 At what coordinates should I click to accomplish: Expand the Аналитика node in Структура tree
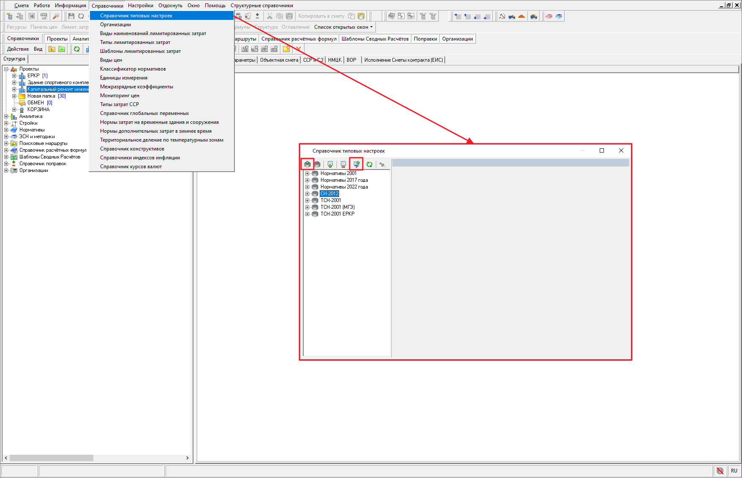pyautogui.click(x=6, y=116)
